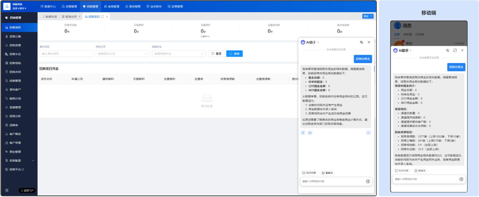Close the 租赁合同 tab
Viewport: 479px width, 197px height.
click(x=79, y=17)
